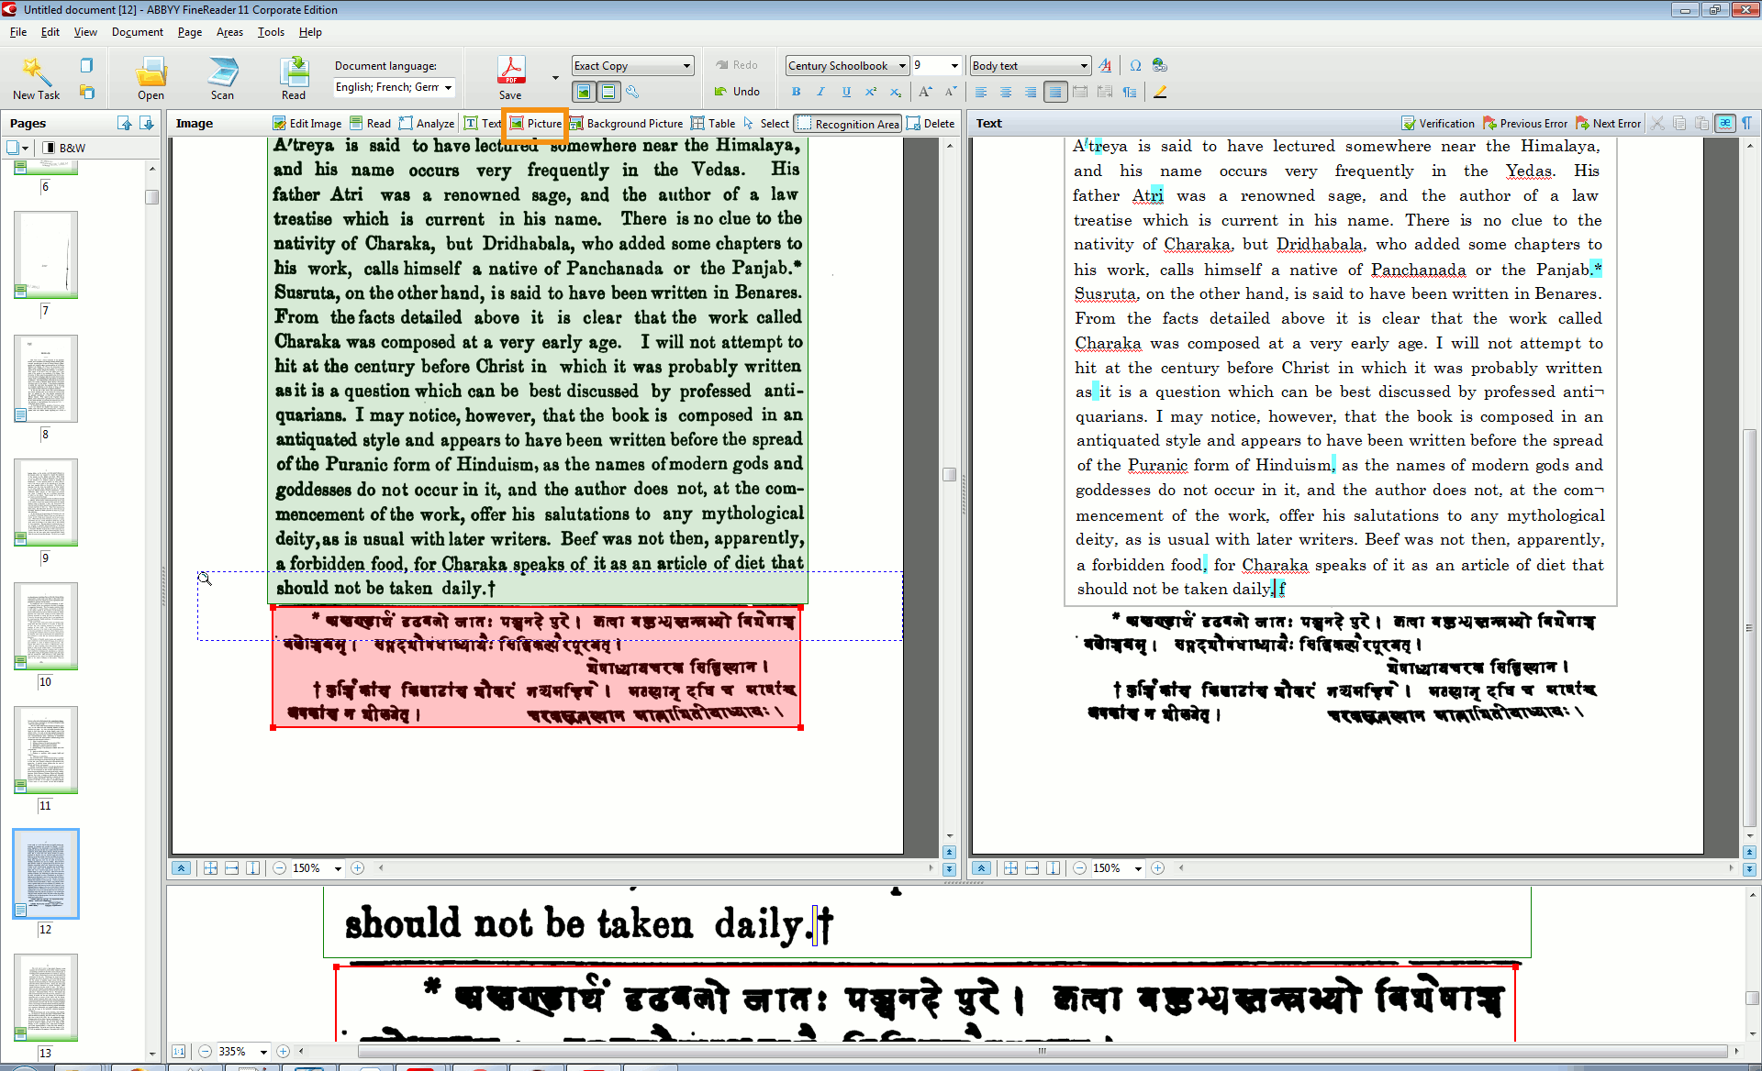Launch Verification

pyautogui.click(x=1438, y=123)
